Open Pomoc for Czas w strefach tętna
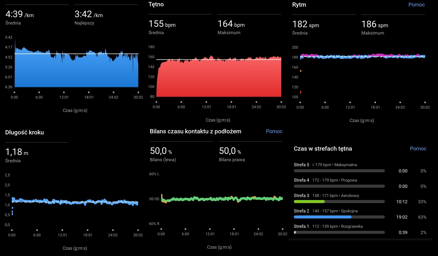This screenshot has height=256, width=438. tap(418, 149)
